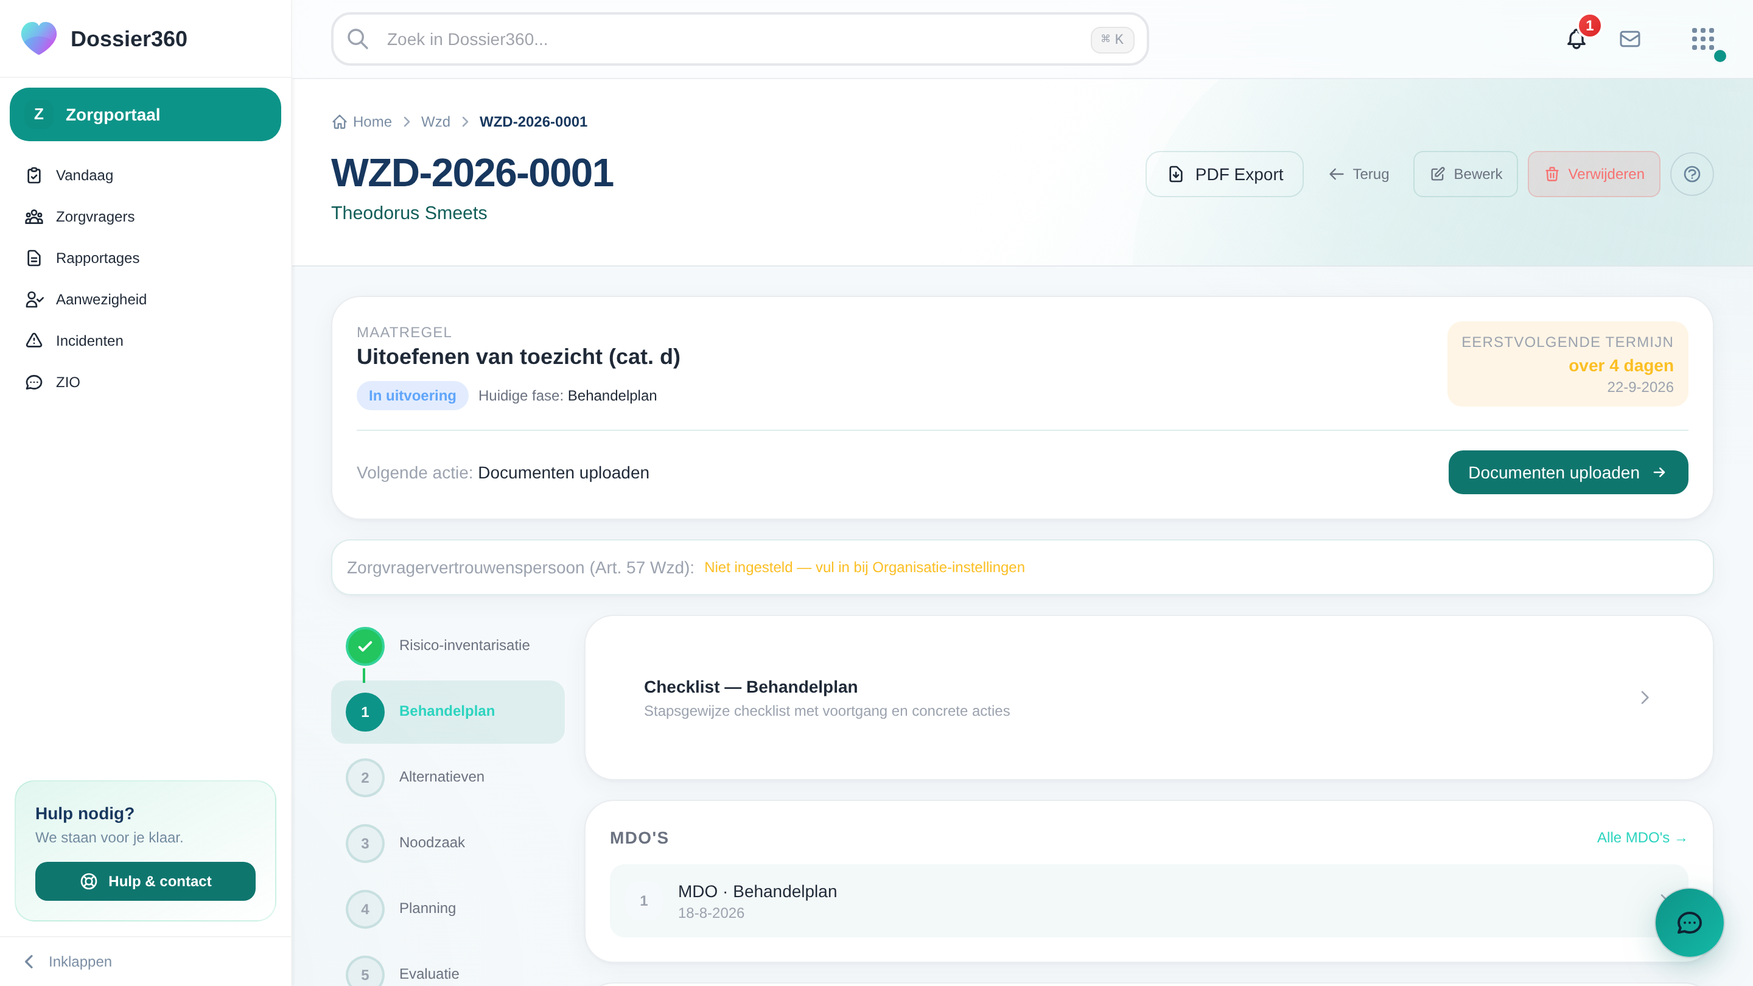Open Vandaag in sidebar

coord(145,175)
